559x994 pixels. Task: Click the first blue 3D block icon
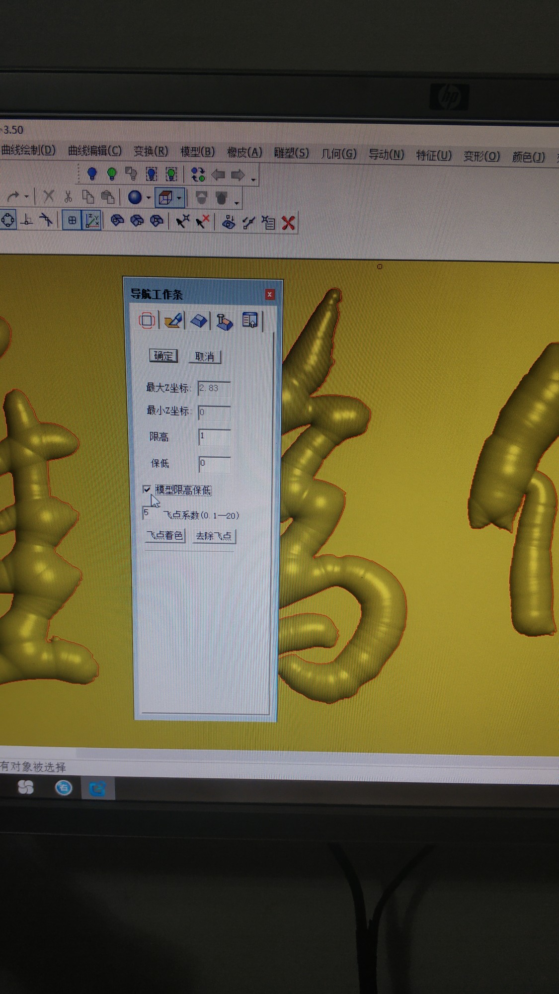117,221
